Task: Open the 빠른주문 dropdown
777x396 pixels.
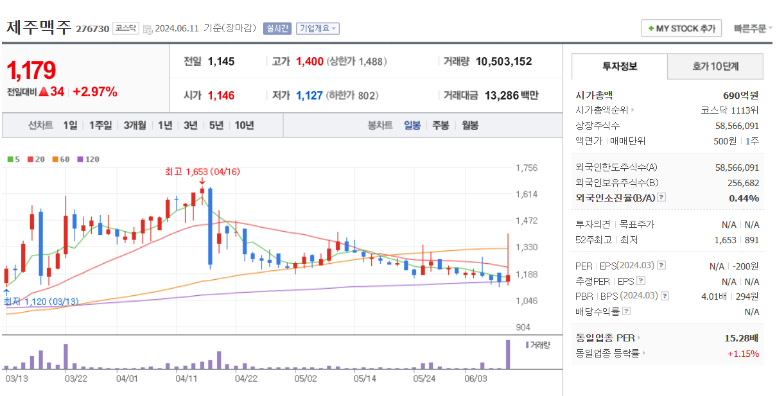Action: click(x=753, y=28)
